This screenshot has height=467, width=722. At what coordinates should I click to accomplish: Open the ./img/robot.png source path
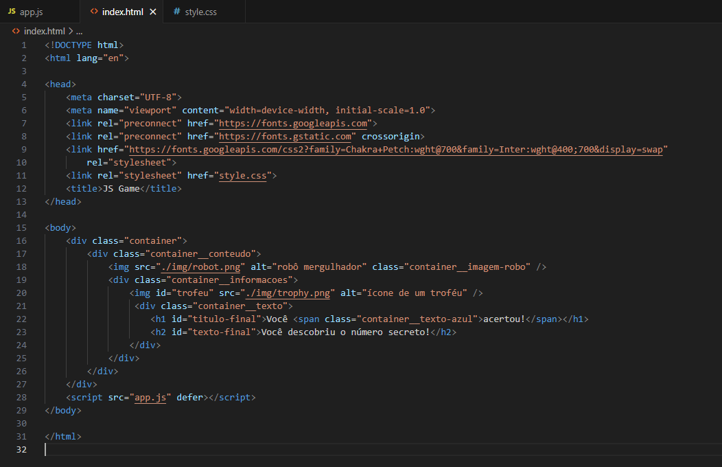coord(200,267)
